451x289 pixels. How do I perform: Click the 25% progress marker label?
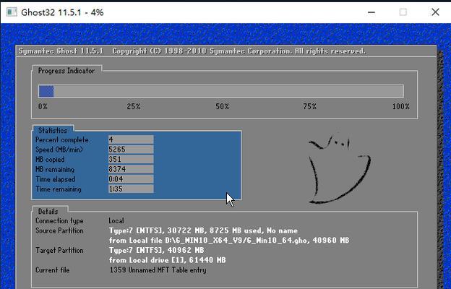coord(134,106)
